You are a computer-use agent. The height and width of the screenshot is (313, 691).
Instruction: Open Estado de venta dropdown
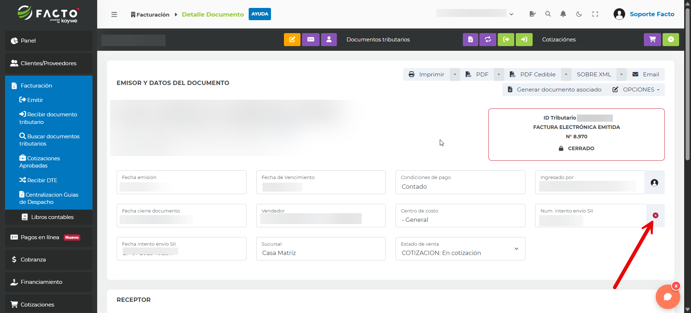click(x=460, y=249)
